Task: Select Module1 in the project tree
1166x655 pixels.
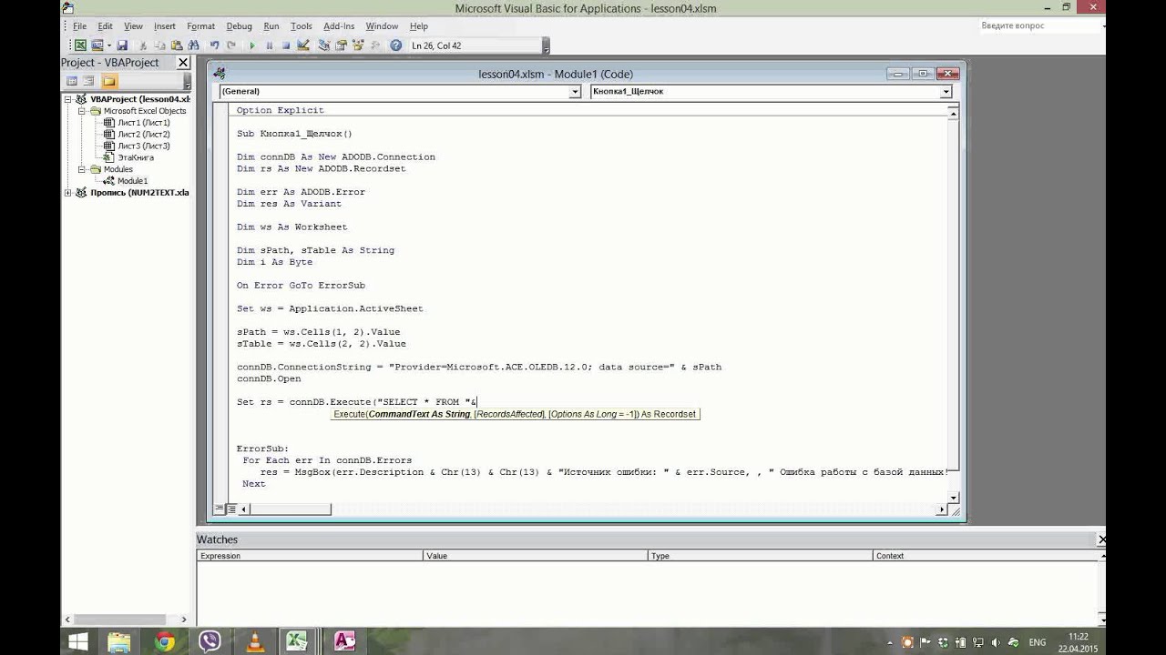Action: point(132,181)
